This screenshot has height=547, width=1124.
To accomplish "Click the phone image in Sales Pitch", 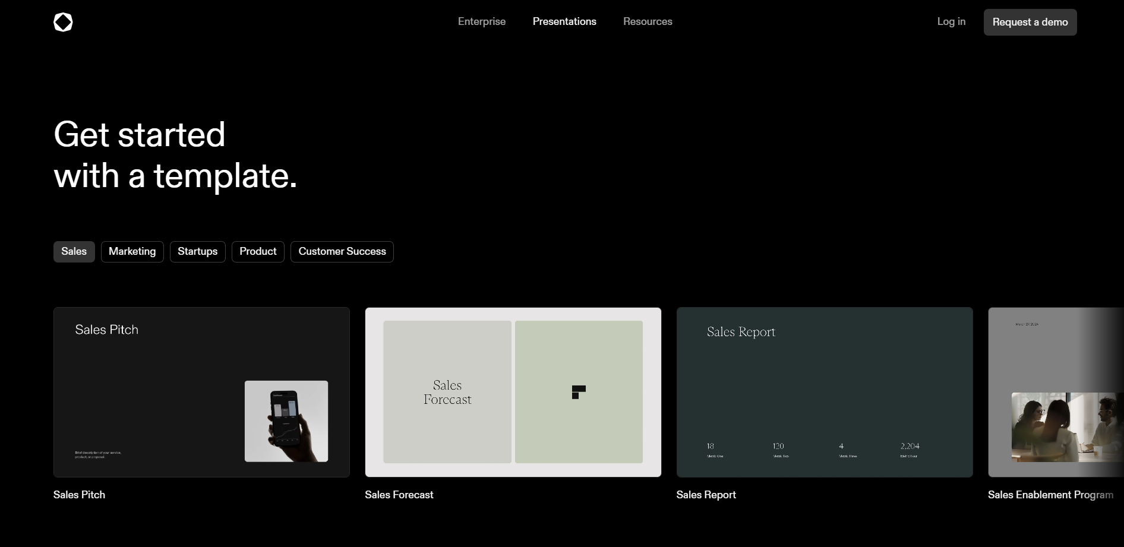I will [286, 421].
